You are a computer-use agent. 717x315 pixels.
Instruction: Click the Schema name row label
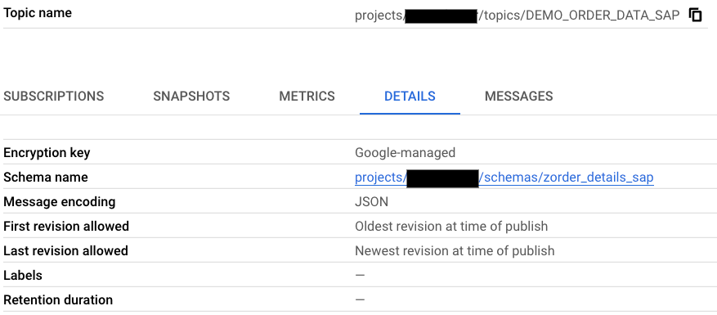(x=45, y=178)
